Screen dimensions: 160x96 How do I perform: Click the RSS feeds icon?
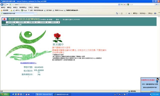122,13
